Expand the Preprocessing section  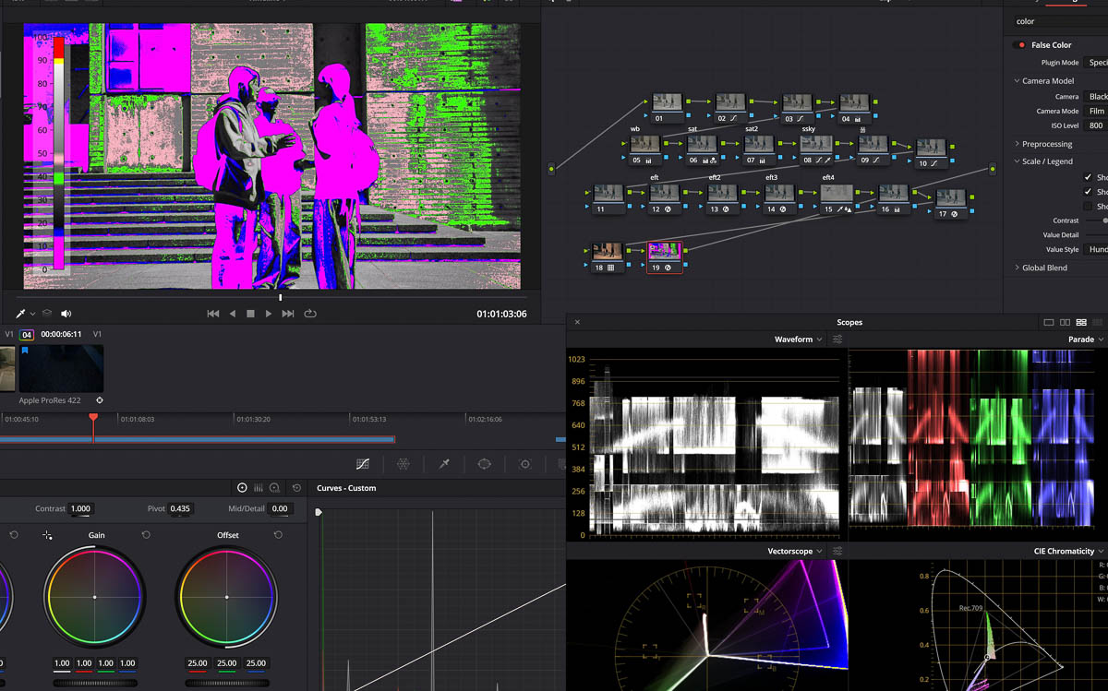(1046, 144)
